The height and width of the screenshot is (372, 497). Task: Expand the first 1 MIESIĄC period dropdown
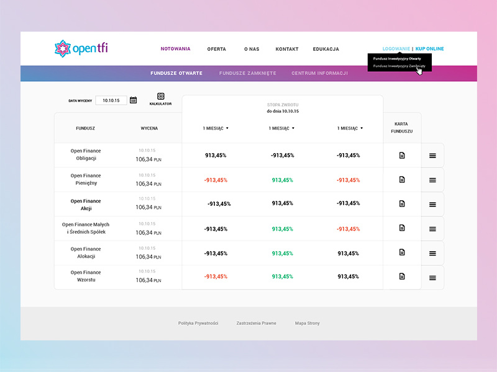(216, 128)
